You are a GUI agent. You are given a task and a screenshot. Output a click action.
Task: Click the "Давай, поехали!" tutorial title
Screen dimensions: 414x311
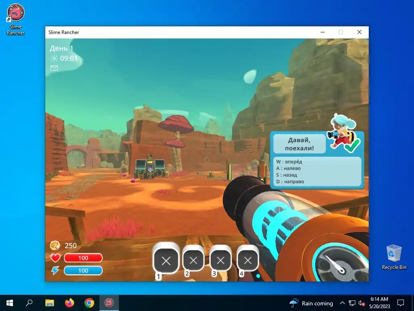click(x=300, y=144)
